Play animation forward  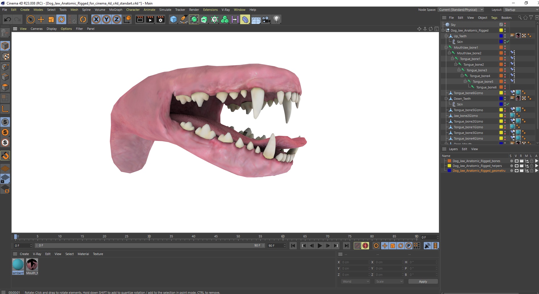320,246
